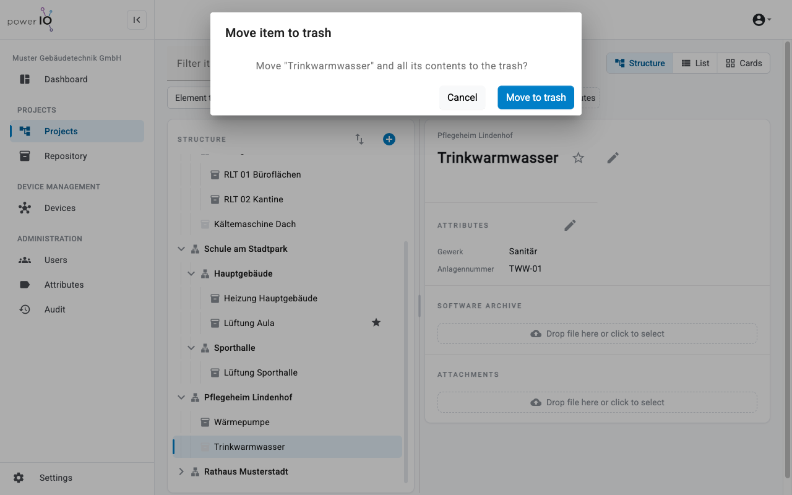Screen dimensions: 792x495
Task: Select RLT 01 Büroflächen in the tree
Action: 287,174
